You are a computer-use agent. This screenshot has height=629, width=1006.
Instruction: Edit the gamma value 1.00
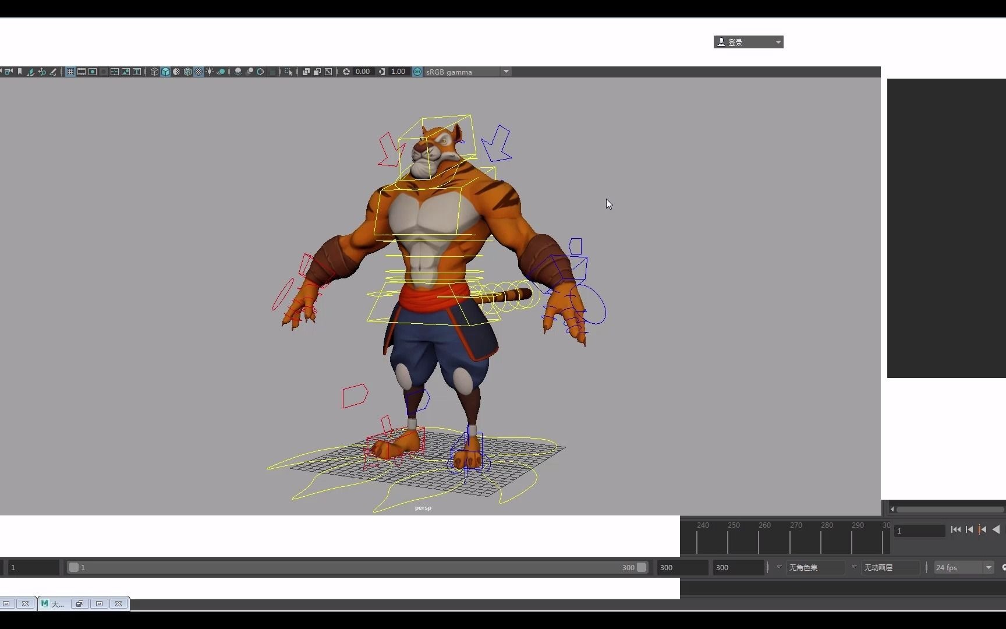click(398, 72)
